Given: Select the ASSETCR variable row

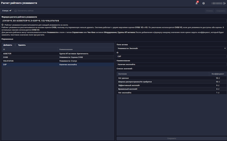Looking at the screenshot, I should 58,53.
